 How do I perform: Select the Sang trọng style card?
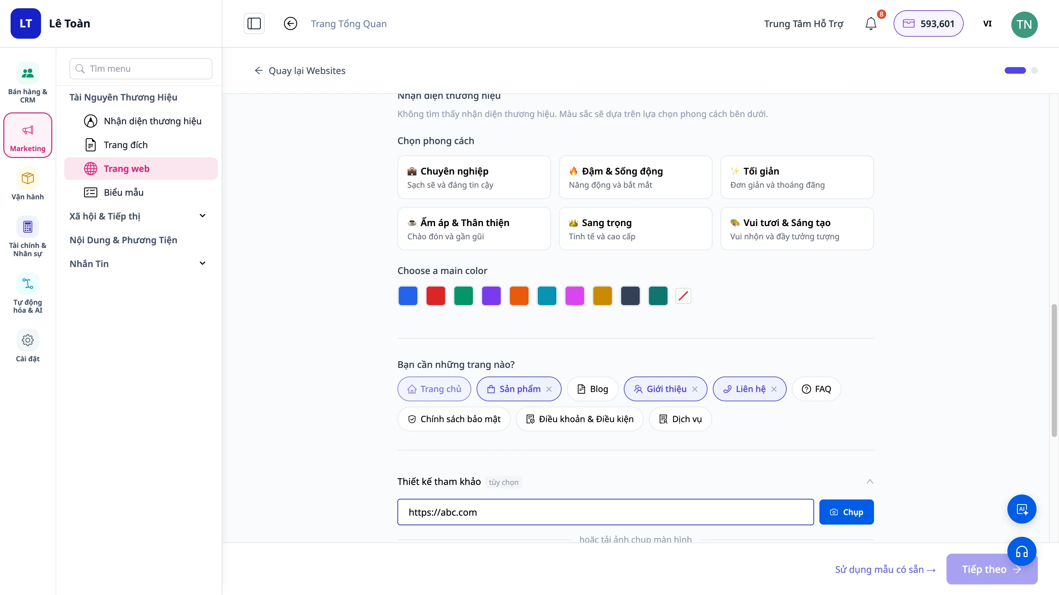(635, 229)
